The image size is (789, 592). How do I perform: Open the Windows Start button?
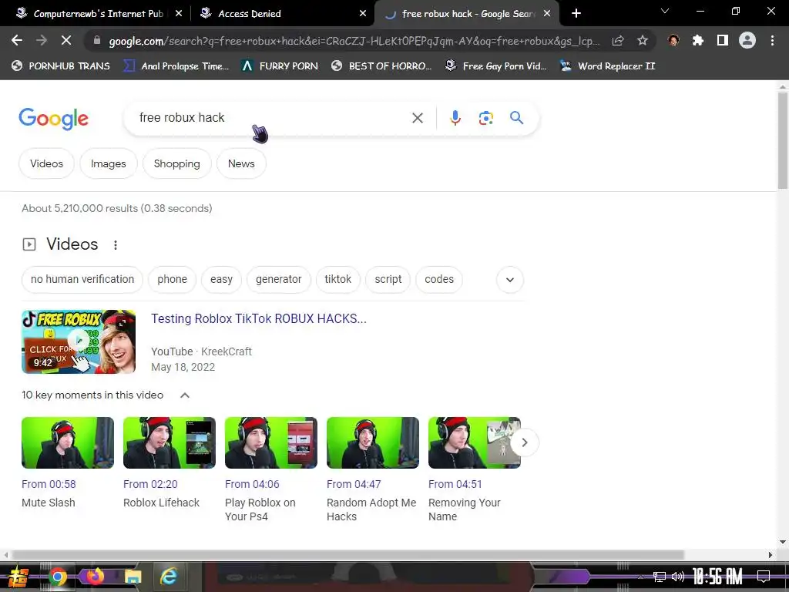18,577
